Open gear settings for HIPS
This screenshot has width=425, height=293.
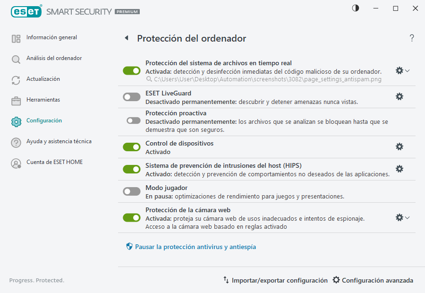click(399, 168)
